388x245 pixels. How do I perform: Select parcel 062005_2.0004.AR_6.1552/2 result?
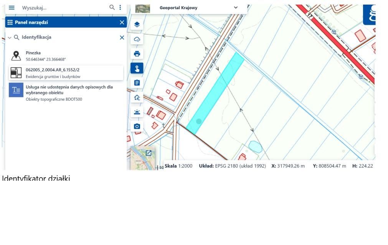point(66,73)
